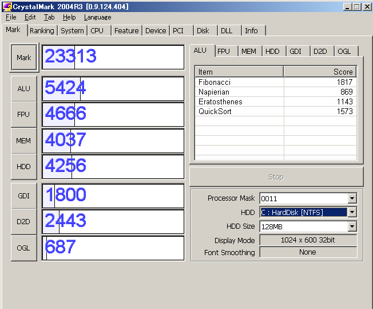Select the QuickSort row
Viewport: 373px width, 309px height.
(276, 111)
